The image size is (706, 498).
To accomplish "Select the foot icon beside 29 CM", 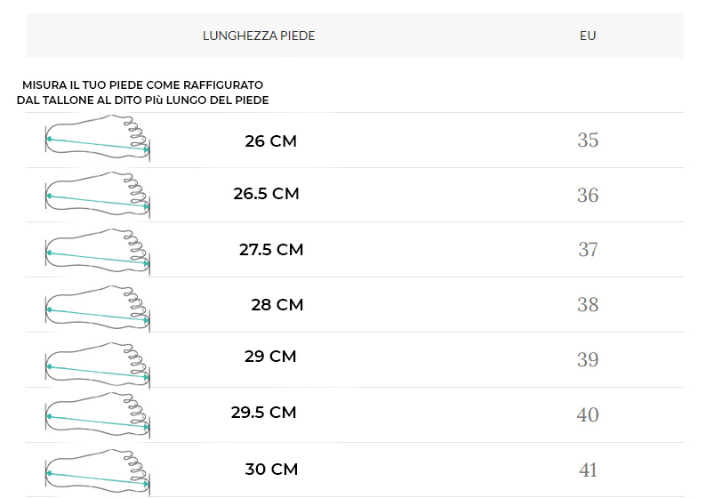I will point(97,360).
